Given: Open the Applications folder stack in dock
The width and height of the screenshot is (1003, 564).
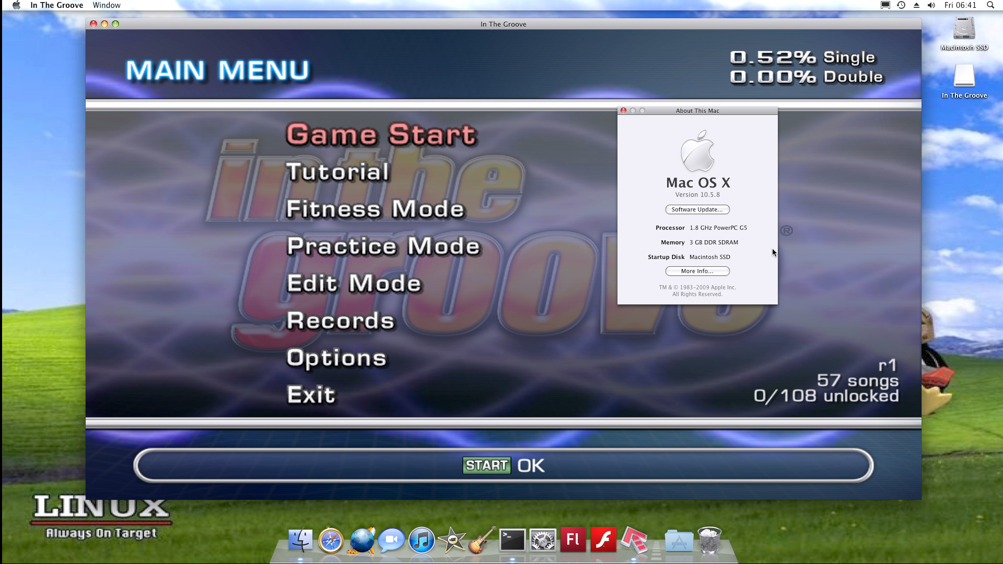Looking at the screenshot, I should click(679, 541).
